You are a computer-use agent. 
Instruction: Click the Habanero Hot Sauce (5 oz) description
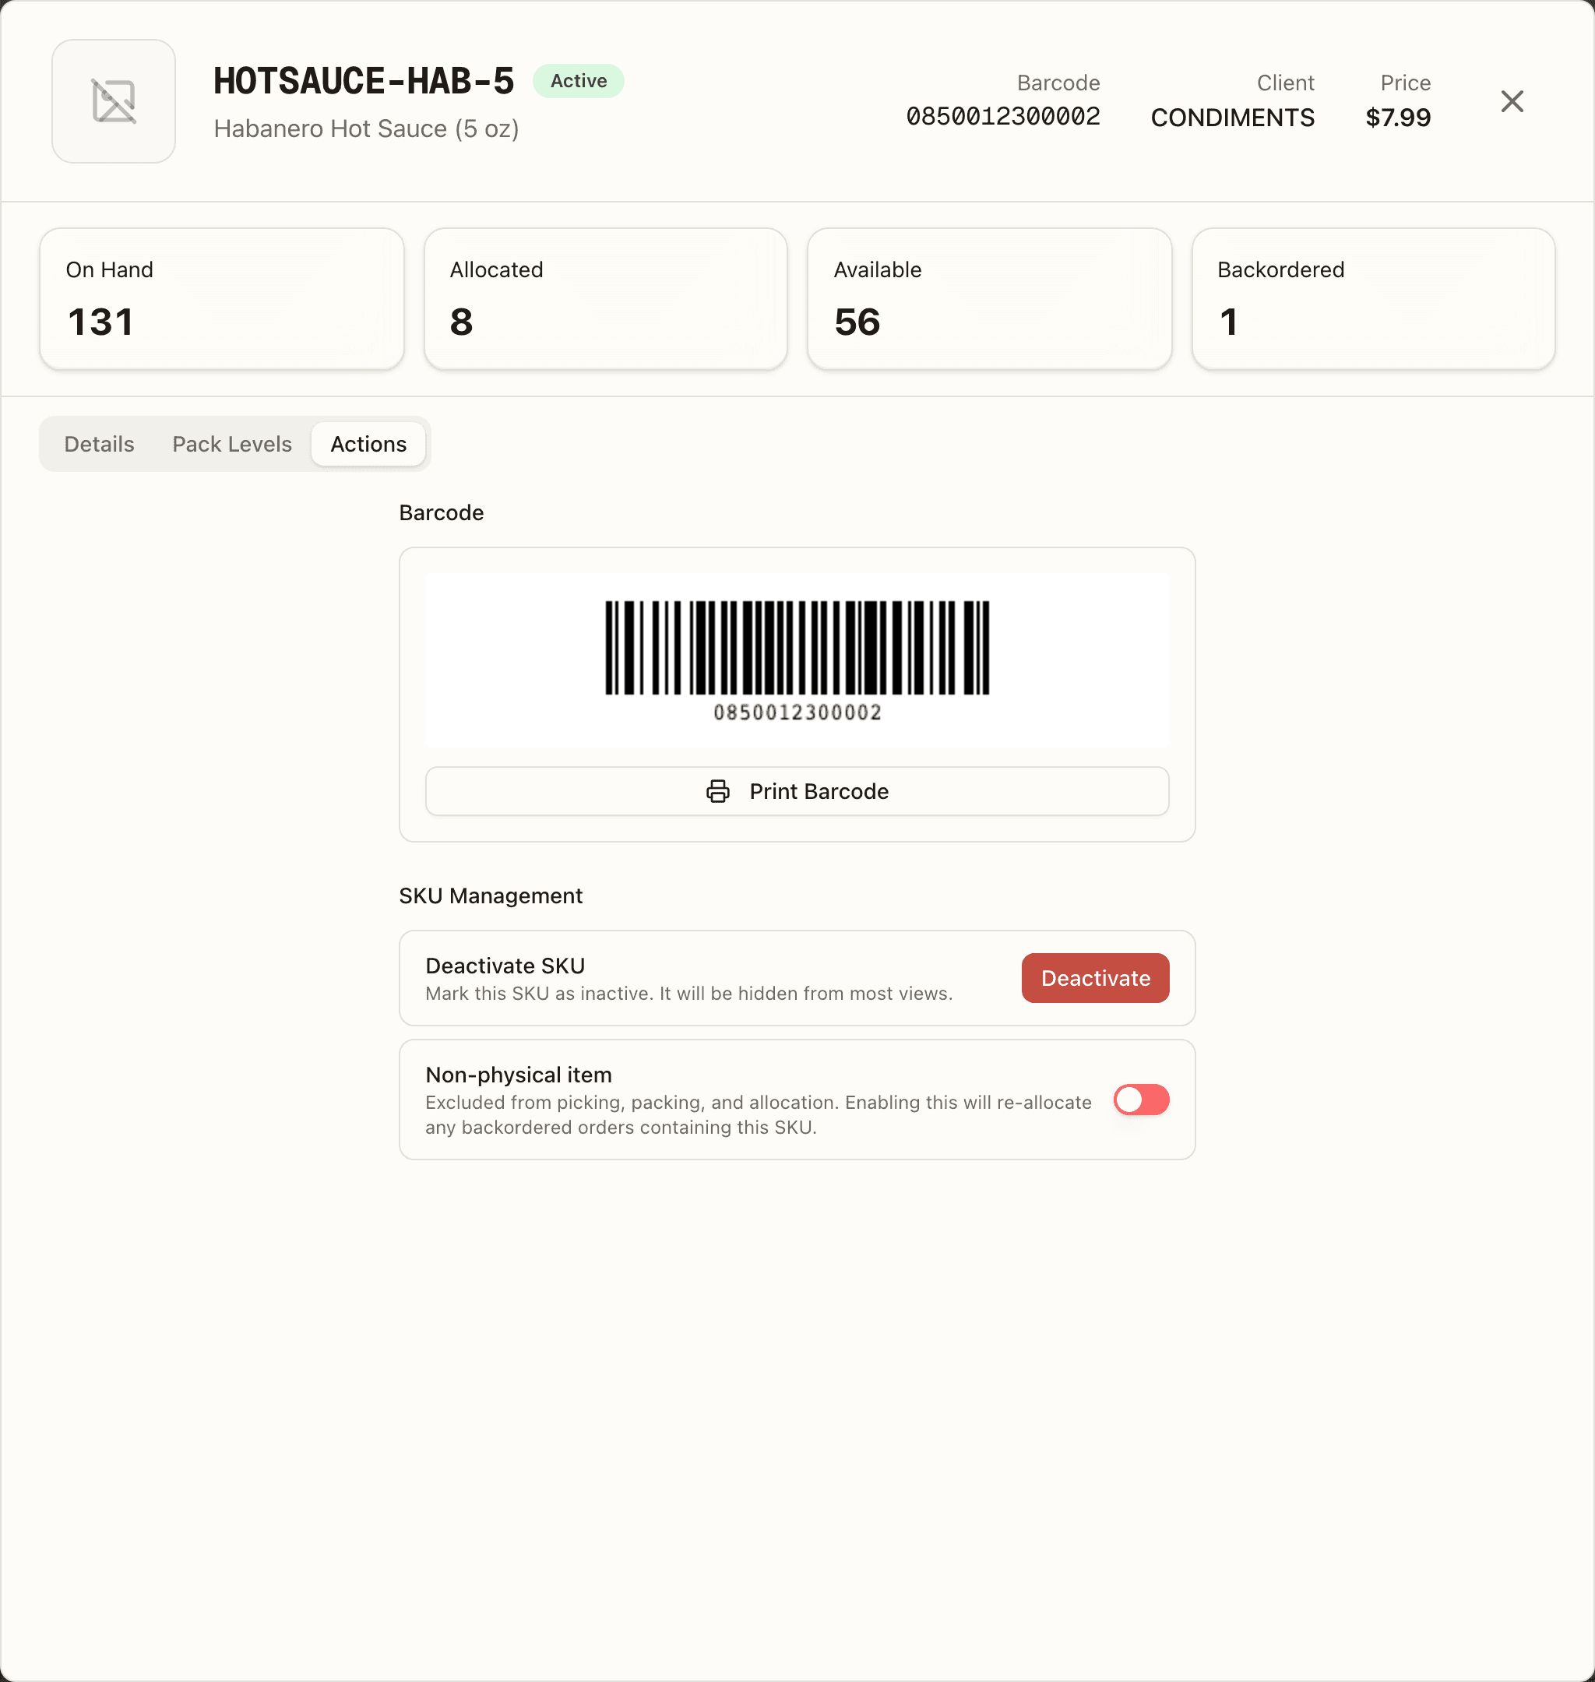pyautogui.click(x=367, y=128)
